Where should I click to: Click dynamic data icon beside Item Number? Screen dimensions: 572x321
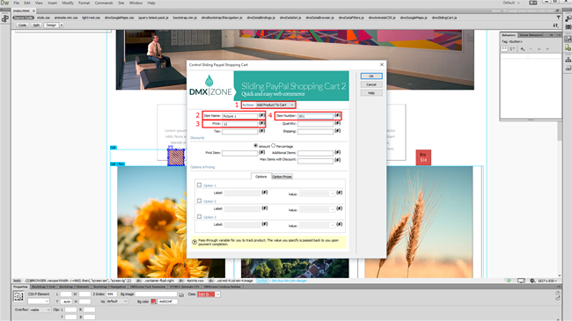[337, 115]
